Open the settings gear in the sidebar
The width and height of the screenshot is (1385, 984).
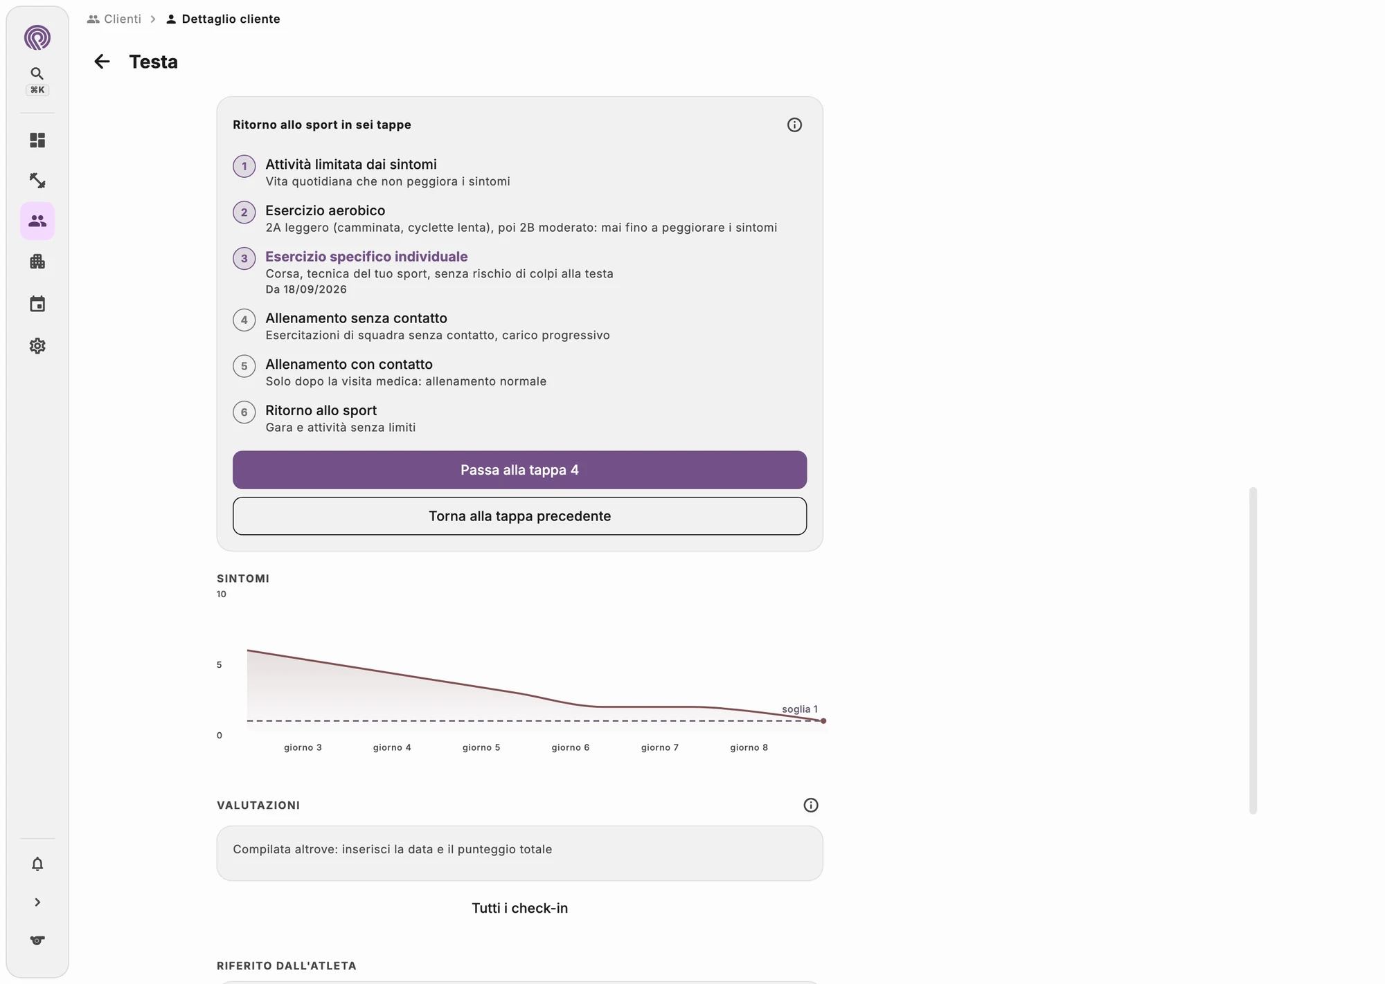click(x=37, y=345)
